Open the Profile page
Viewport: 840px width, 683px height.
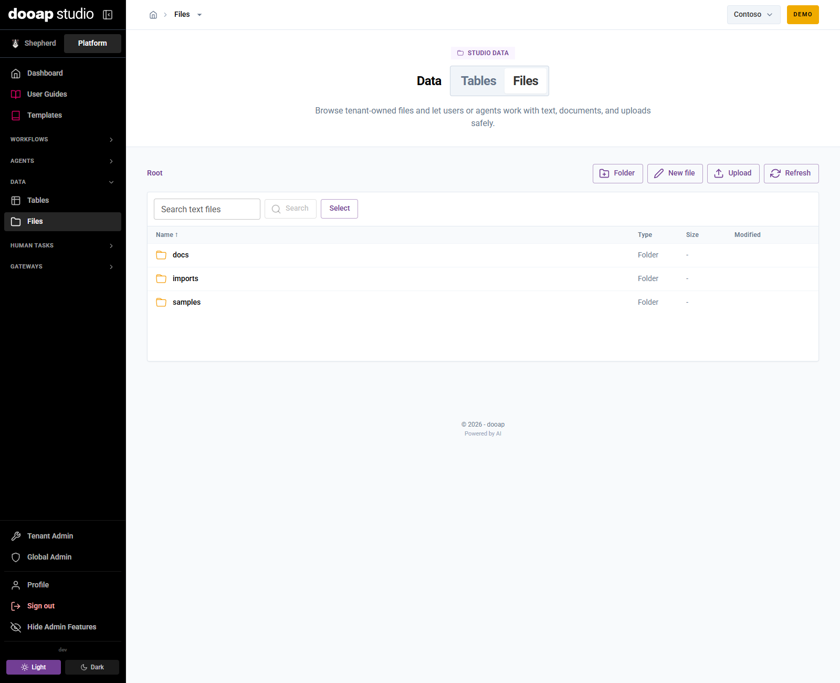click(x=62, y=585)
